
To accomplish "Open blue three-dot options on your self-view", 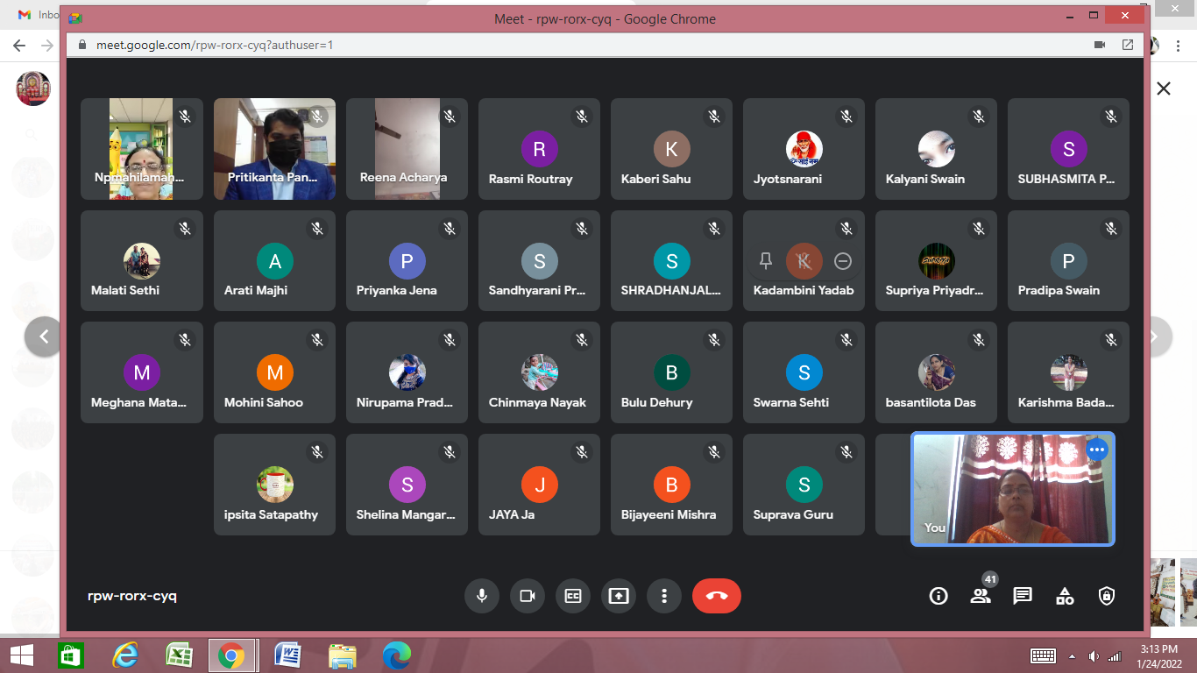I will [1097, 450].
